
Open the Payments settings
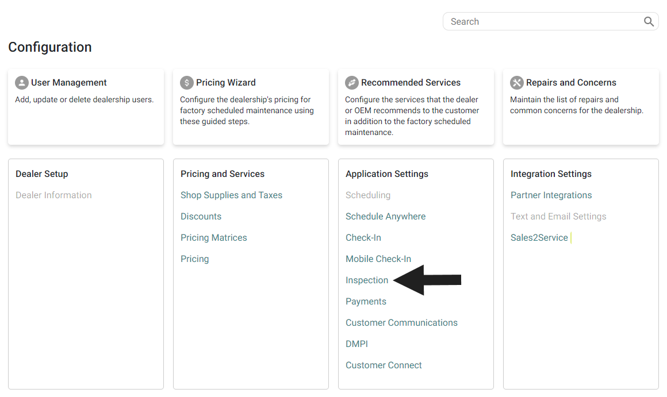[366, 301]
